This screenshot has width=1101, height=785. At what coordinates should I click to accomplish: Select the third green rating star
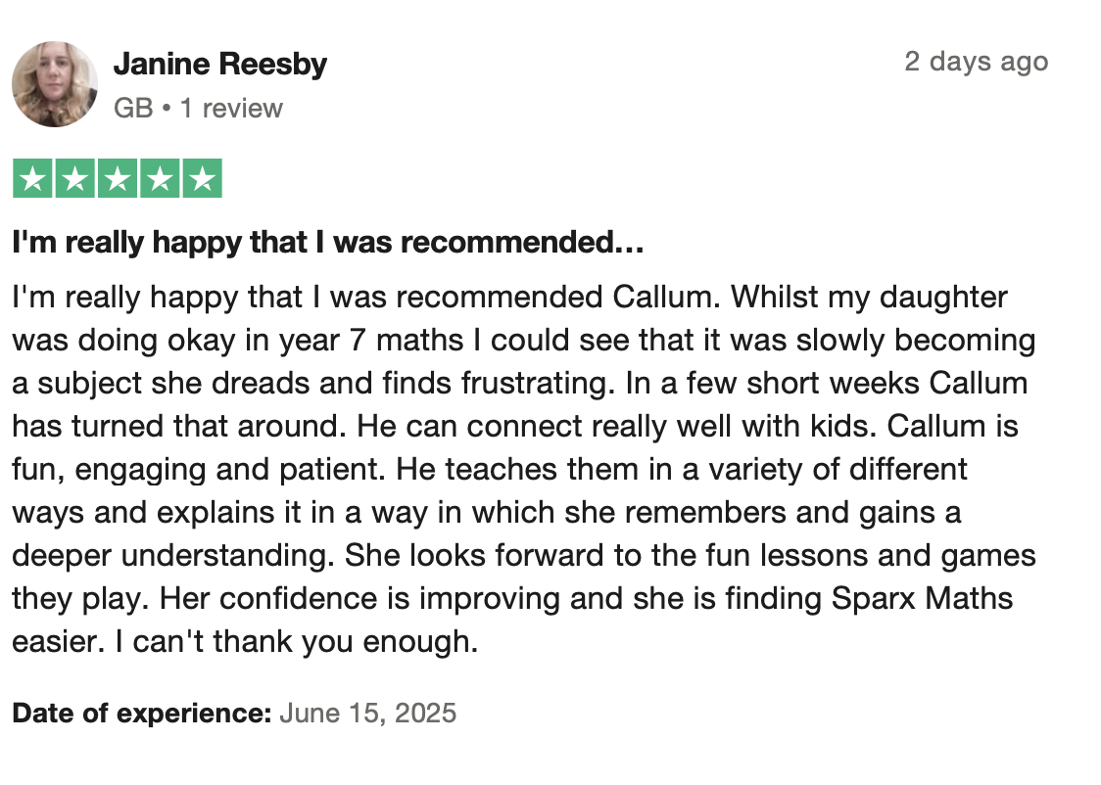click(x=118, y=178)
